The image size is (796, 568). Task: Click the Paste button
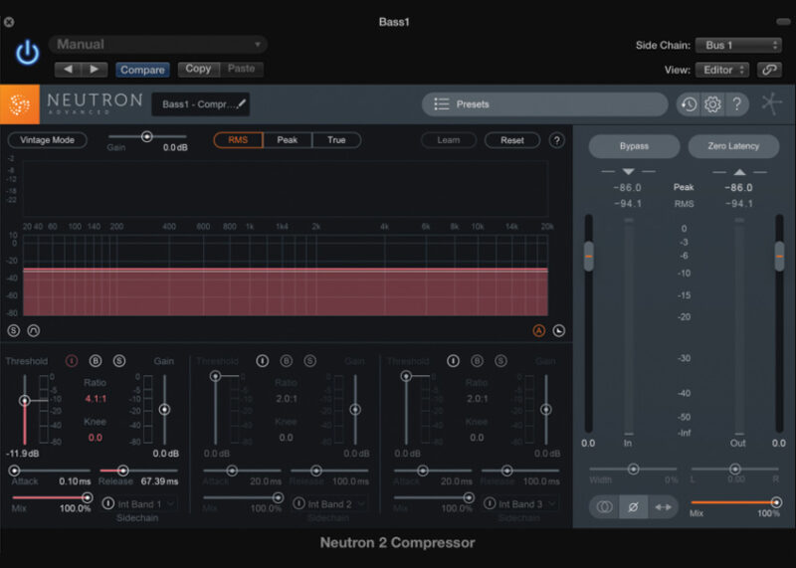click(x=241, y=69)
